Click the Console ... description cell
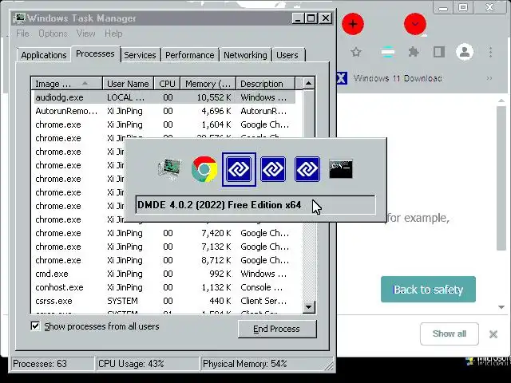 click(x=261, y=287)
